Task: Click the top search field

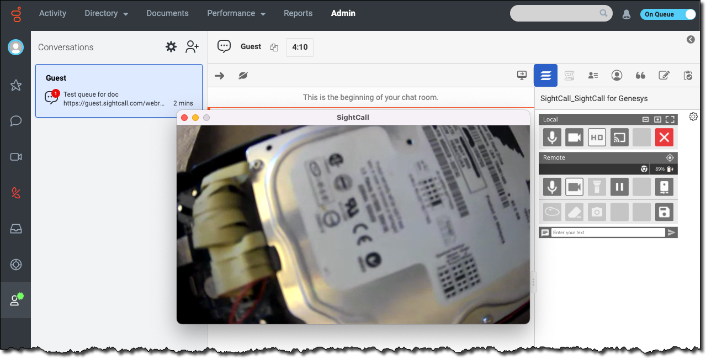Action: pyautogui.click(x=561, y=13)
